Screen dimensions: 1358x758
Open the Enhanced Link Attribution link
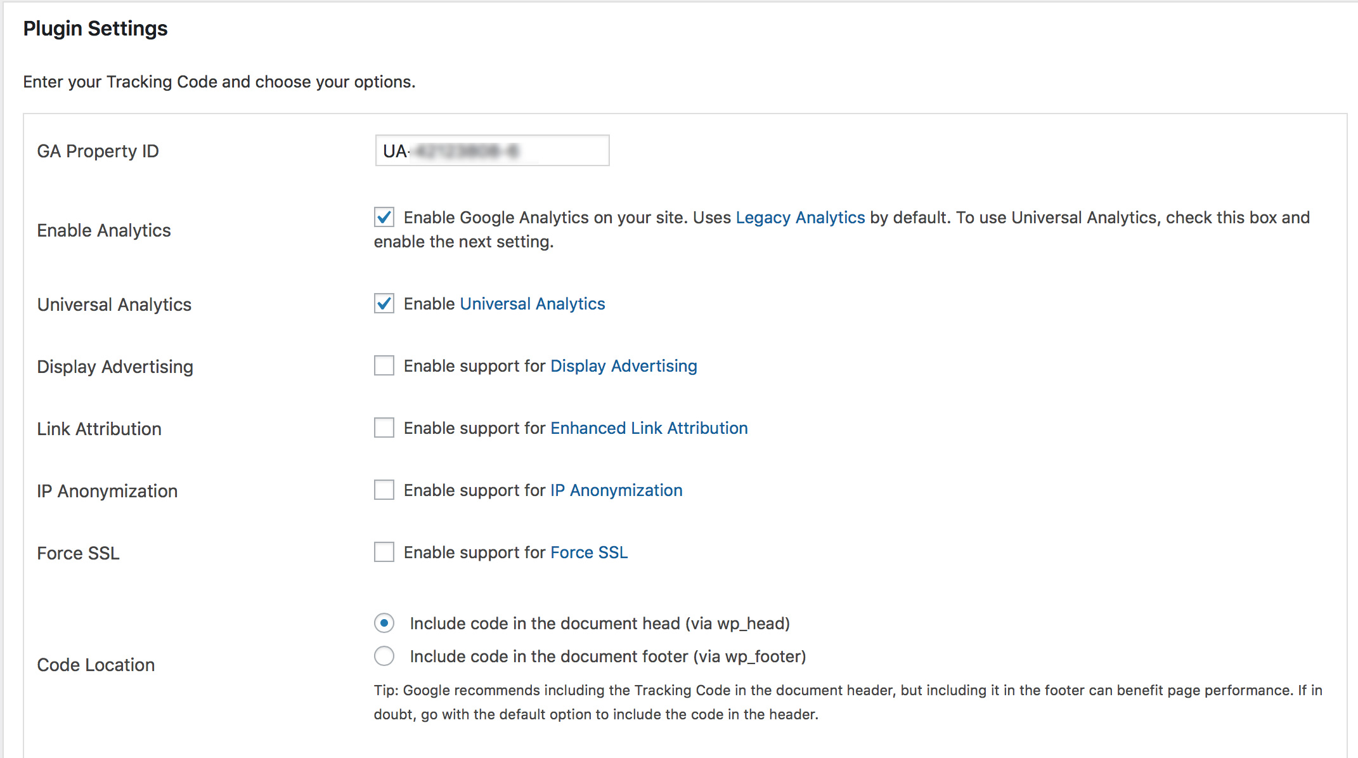649,428
